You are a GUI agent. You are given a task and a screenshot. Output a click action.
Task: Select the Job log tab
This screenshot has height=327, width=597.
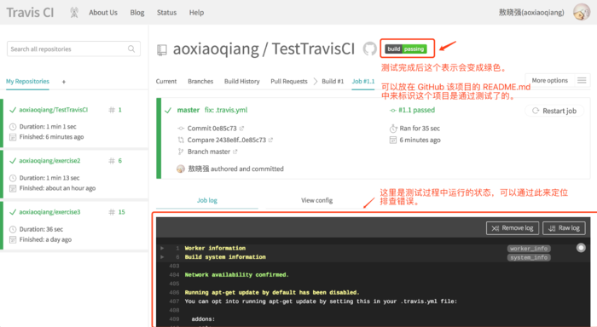tap(207, 200)
